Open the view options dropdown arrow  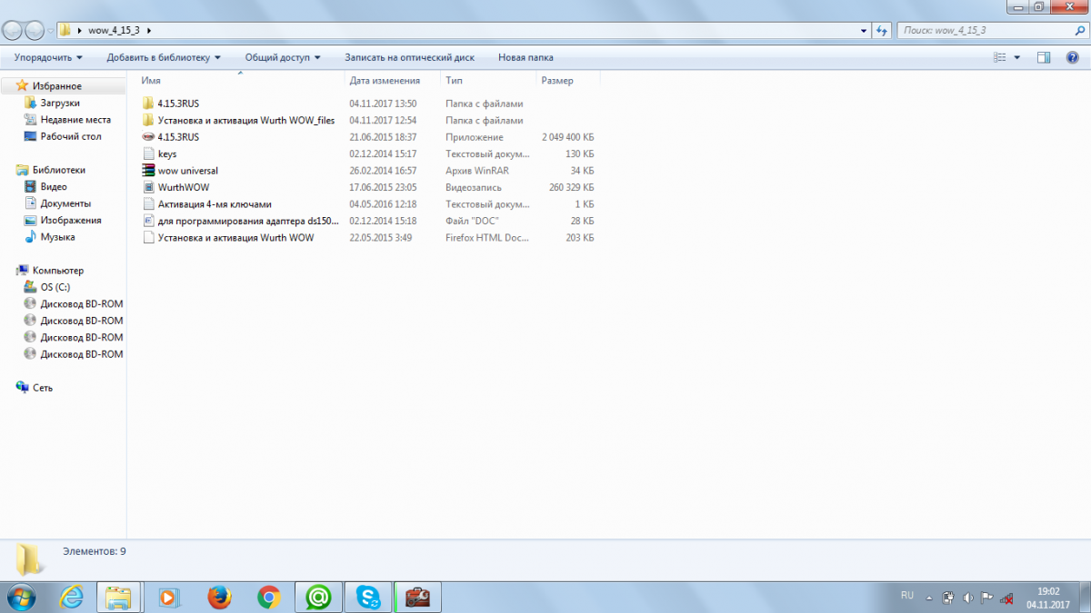tap(1016, 57)
